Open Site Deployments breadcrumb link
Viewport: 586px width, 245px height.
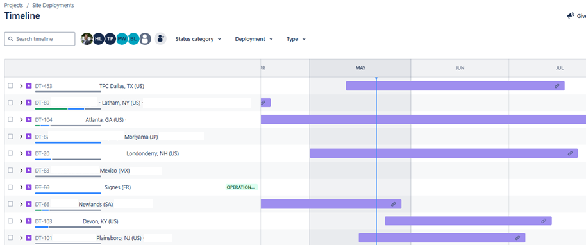coord(56,6)
